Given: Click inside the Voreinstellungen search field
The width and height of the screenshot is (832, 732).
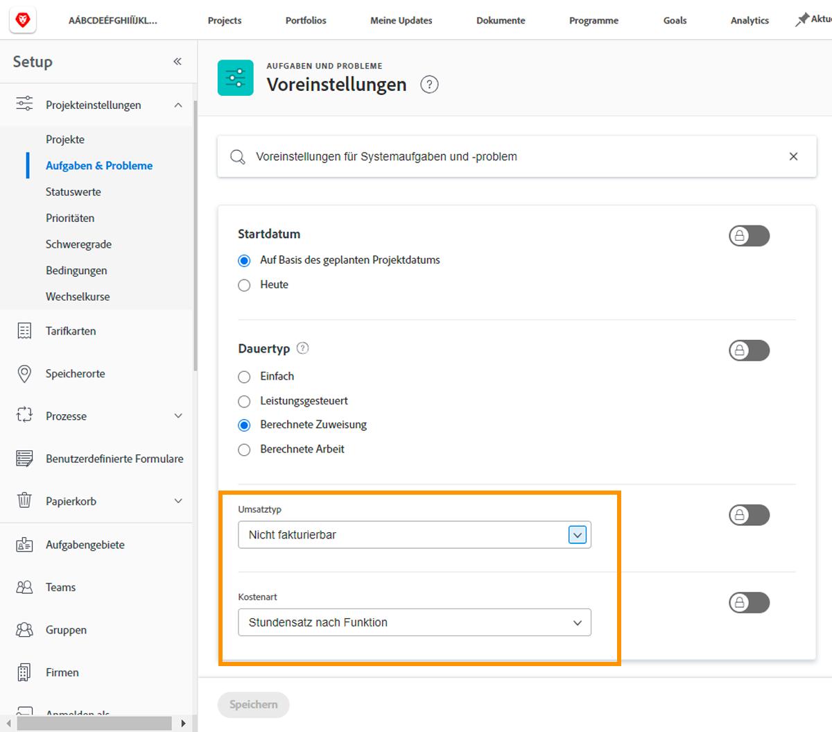Looking at the screenshot, I should click(485, 157).
